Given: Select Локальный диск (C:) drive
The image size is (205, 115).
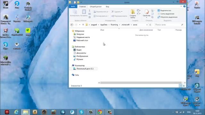Looking at the screenshot, I should pos(83,69).
